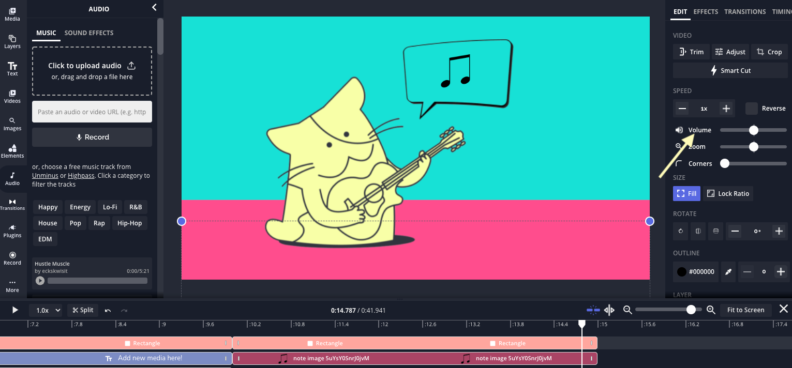Zoom out the timeline with magnifier
792x368 pixels.
[627, 310]
